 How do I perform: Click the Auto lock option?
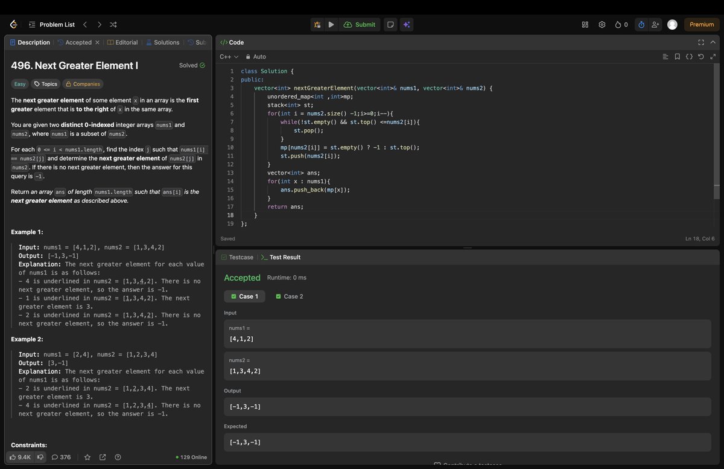click(x=256, y=57)
